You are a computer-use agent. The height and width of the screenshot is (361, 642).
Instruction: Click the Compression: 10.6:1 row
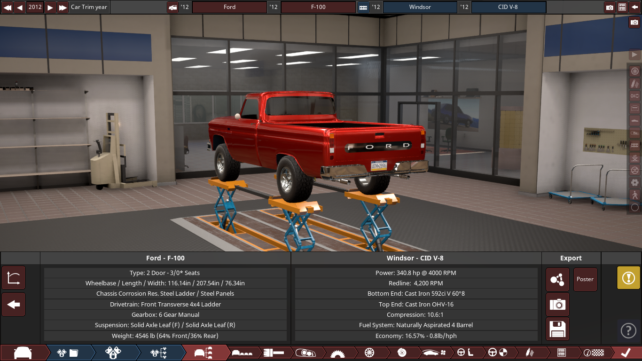tap(416, 314)
